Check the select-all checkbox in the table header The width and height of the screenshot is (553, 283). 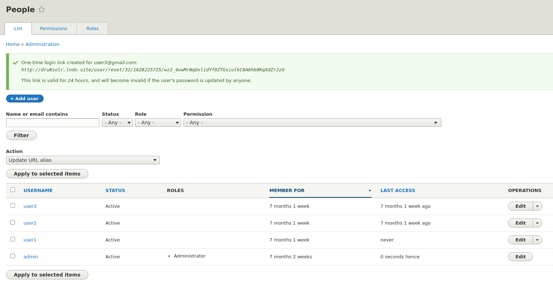click(x=13, y=190)
